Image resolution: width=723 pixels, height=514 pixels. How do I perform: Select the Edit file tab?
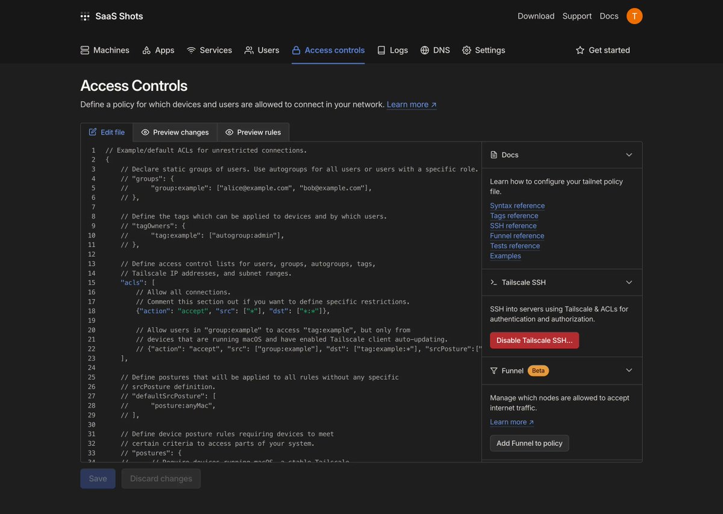tap(107, 132)
